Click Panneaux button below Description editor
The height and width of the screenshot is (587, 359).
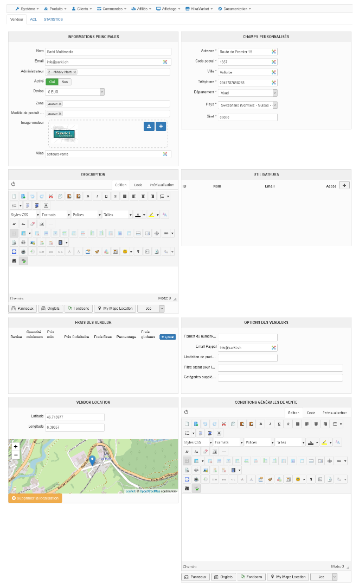[x=22, y=309]
